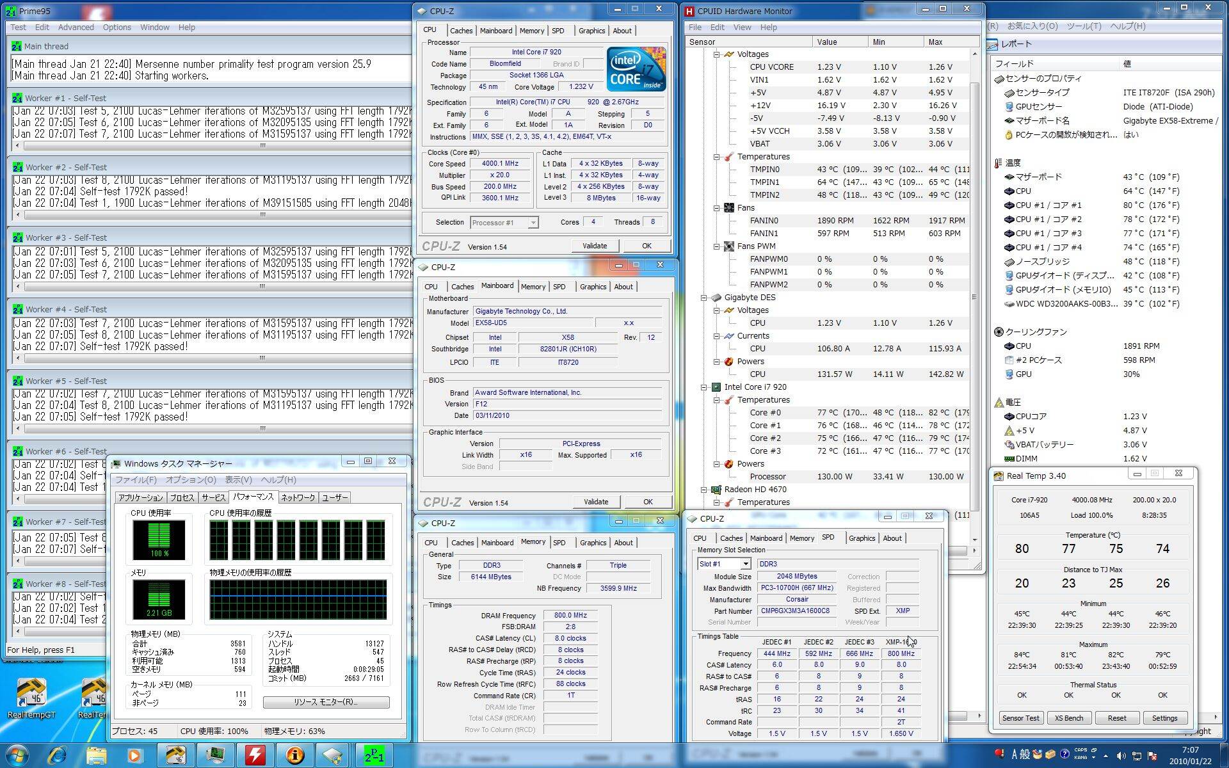
Task: Open Windows Media Player from the taskbar
Action: click(135, 755)
